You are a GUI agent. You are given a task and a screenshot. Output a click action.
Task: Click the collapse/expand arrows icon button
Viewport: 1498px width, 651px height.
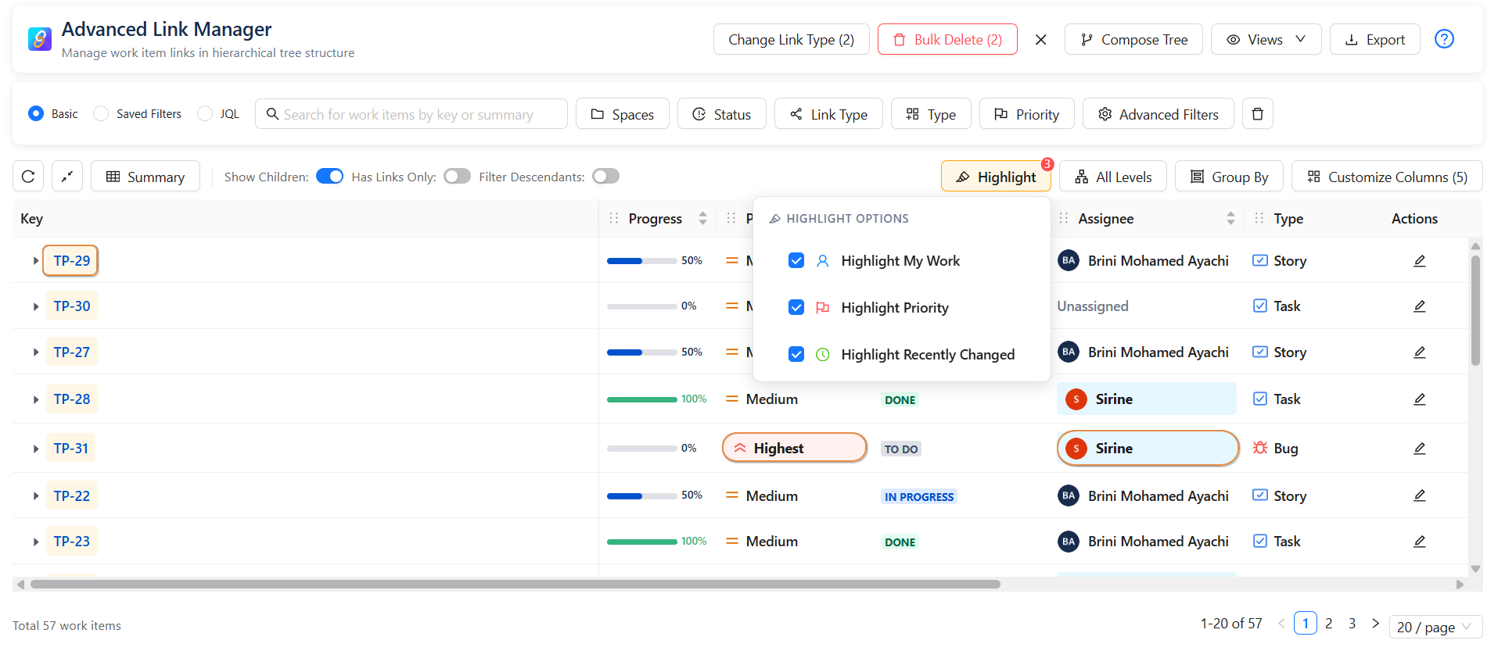coord(67,177)
